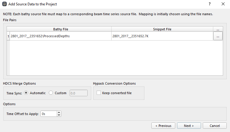Select Custom time sync option
This screenshot has height=132, width=230.
coord(51,93)
